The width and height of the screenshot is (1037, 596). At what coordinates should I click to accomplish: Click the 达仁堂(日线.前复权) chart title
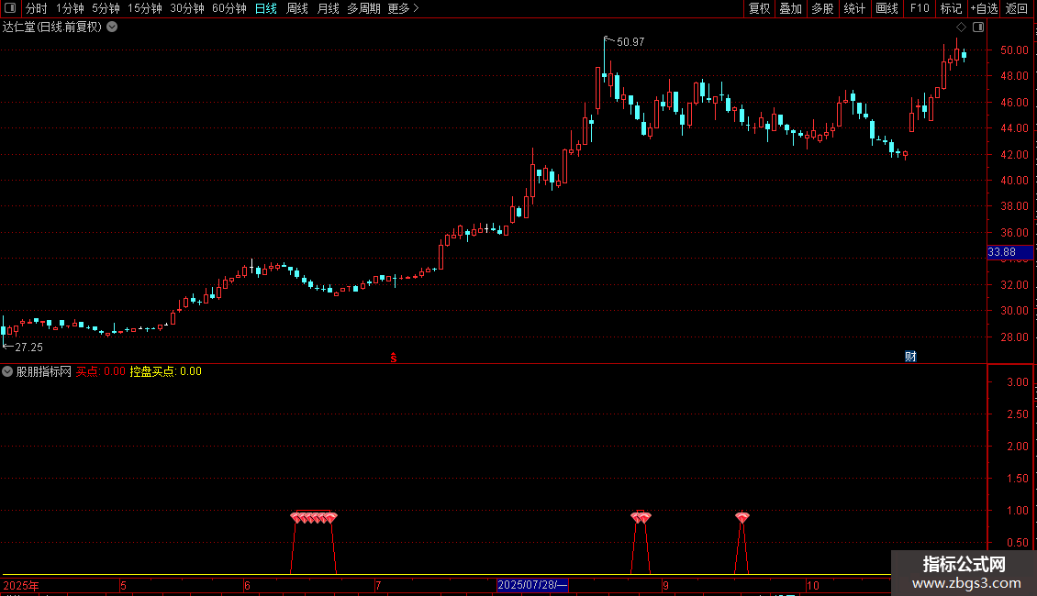coord(52,27)
